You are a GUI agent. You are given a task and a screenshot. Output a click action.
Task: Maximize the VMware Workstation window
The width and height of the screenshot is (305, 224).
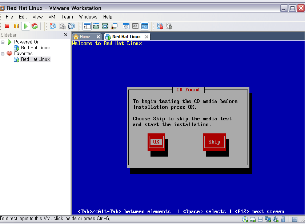click(292, 8)
